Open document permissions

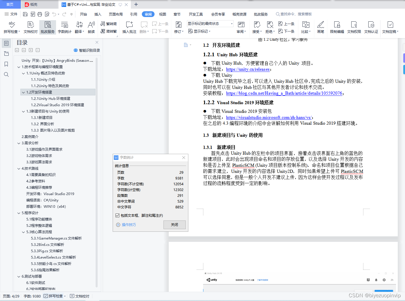point(354,27)
